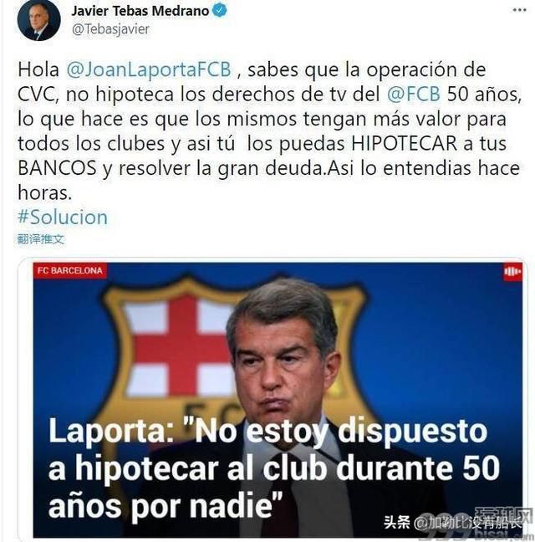Click the blue verified badge beside the name
This screenshot has height=542, width=535.
[x=219, y=10]
